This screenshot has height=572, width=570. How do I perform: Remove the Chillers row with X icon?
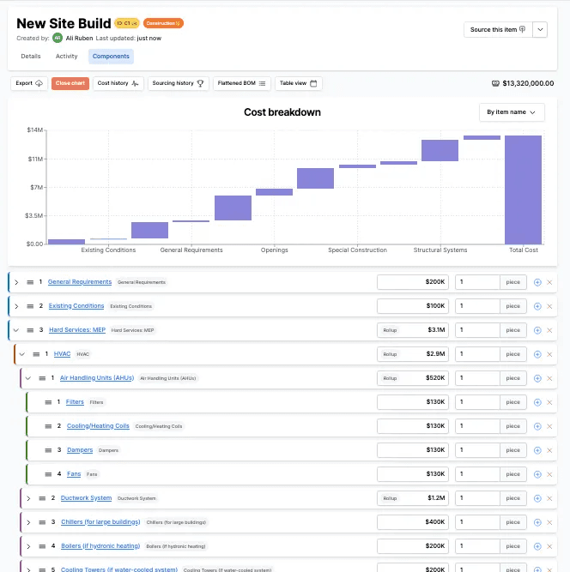coord(549,522)
